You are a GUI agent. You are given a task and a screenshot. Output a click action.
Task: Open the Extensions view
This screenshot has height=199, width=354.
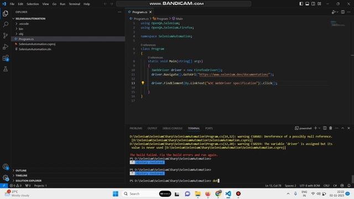(x=6, y=58)
